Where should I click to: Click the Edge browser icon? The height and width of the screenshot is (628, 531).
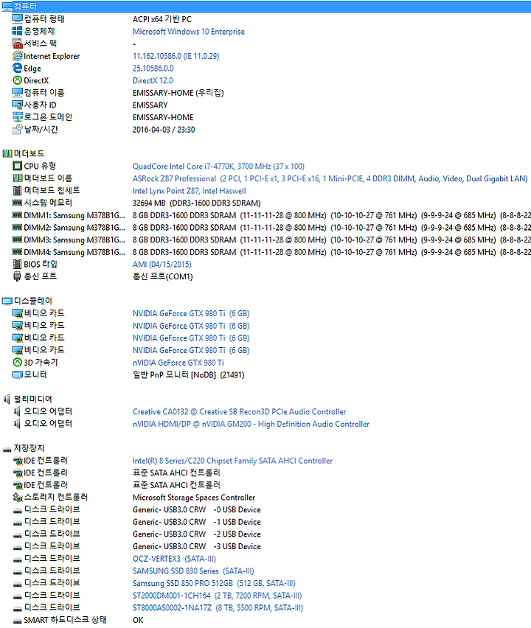pyautogui.click(x=17, y=69)
